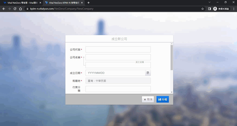
Task: Go to browser home icon
Action: pos(21,9)
